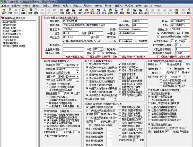Toggle the 启用ICMP checkbox
The height and width of the screenshot is (147, 193).
[136, 41]
